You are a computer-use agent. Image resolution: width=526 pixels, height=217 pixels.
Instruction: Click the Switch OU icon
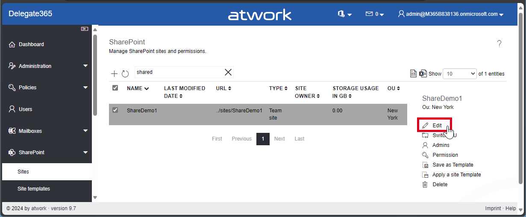point(425,135)
